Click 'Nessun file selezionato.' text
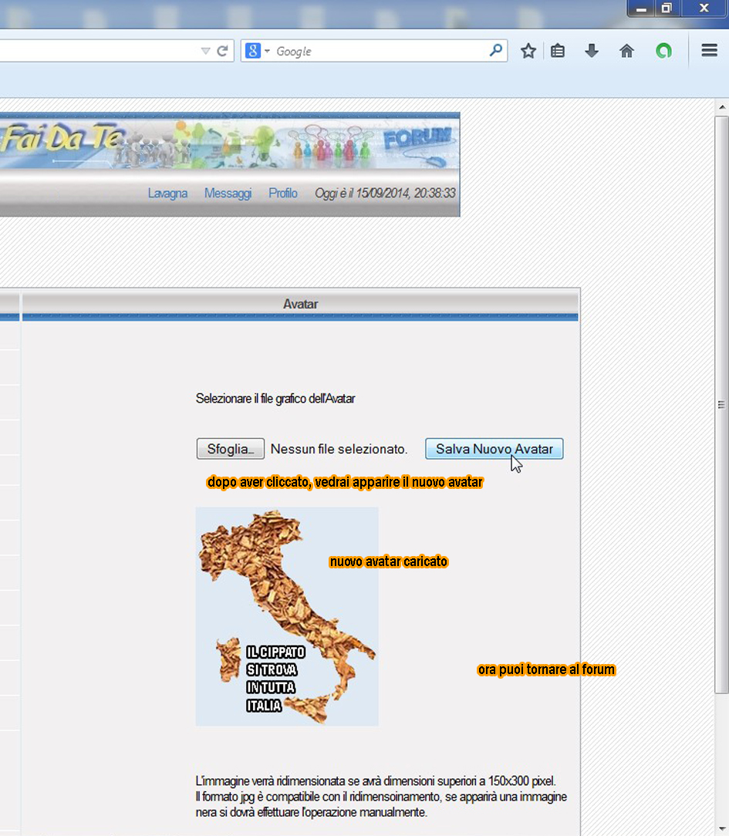Viewport: 729px width, 836px height. (339, 449)
